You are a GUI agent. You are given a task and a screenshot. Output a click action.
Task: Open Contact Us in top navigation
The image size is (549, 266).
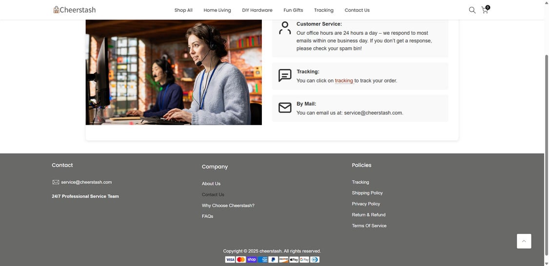[x=357, y=10]
